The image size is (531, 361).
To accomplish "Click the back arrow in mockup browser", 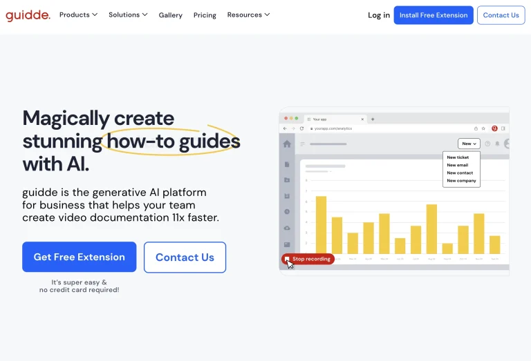I will tap(285, 128).
